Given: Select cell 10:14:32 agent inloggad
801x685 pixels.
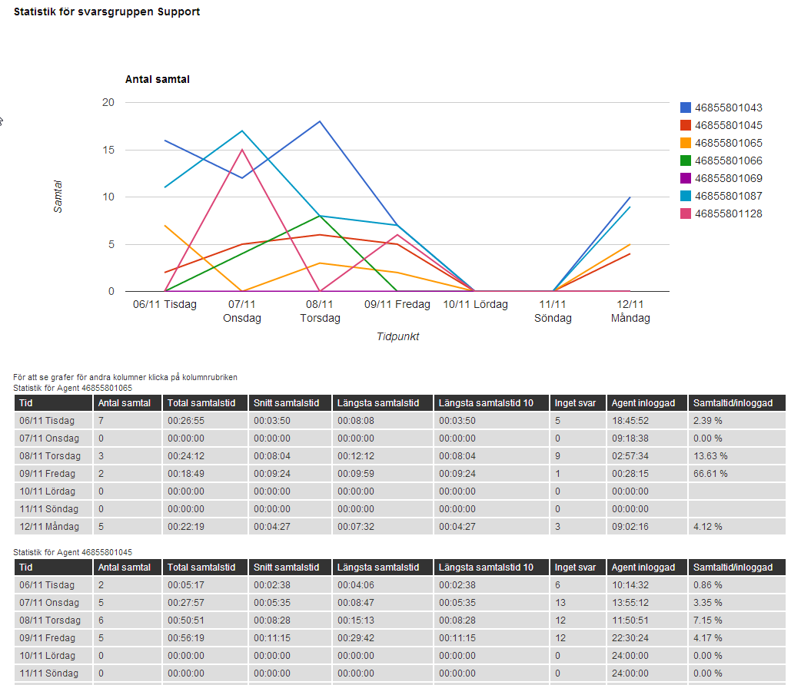Looking at the screenshot, I should [x=646, y=585].
